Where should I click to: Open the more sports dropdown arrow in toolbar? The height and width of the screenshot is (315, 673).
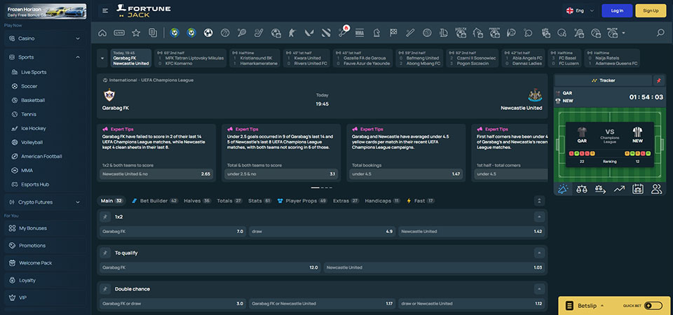623,33
